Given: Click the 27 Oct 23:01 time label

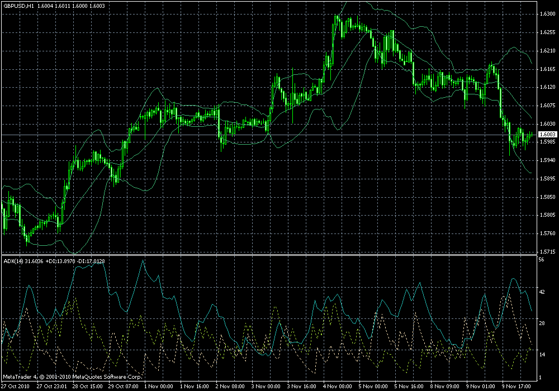Looking at the screenshot, I should 51,387.
